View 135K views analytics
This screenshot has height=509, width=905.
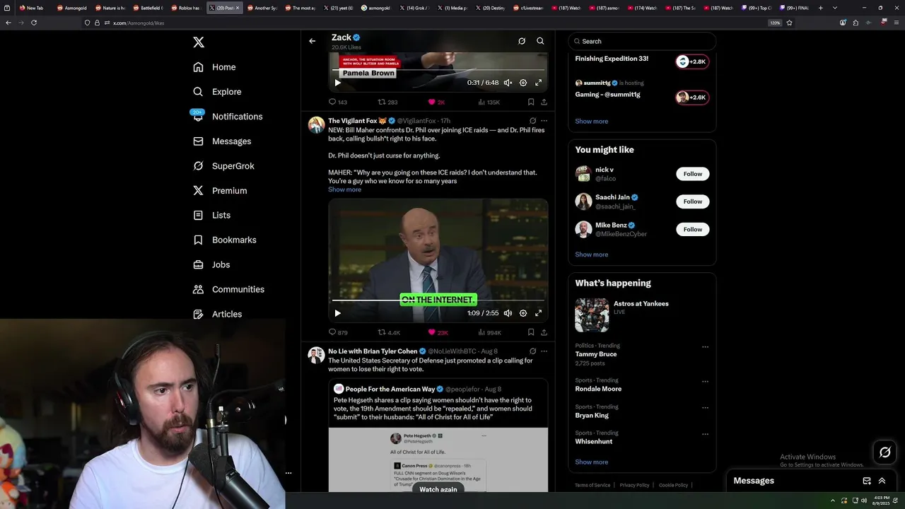click(489, 102)
